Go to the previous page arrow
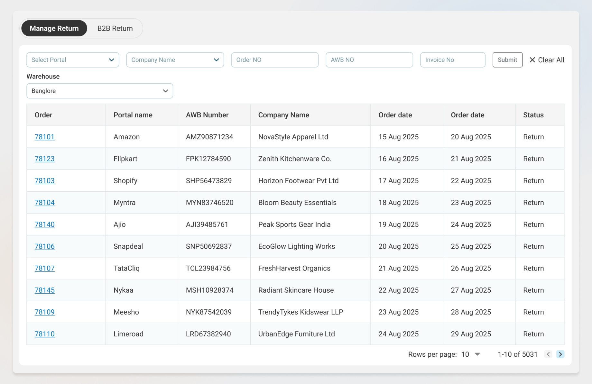The image size is (592, 384). 548,354
